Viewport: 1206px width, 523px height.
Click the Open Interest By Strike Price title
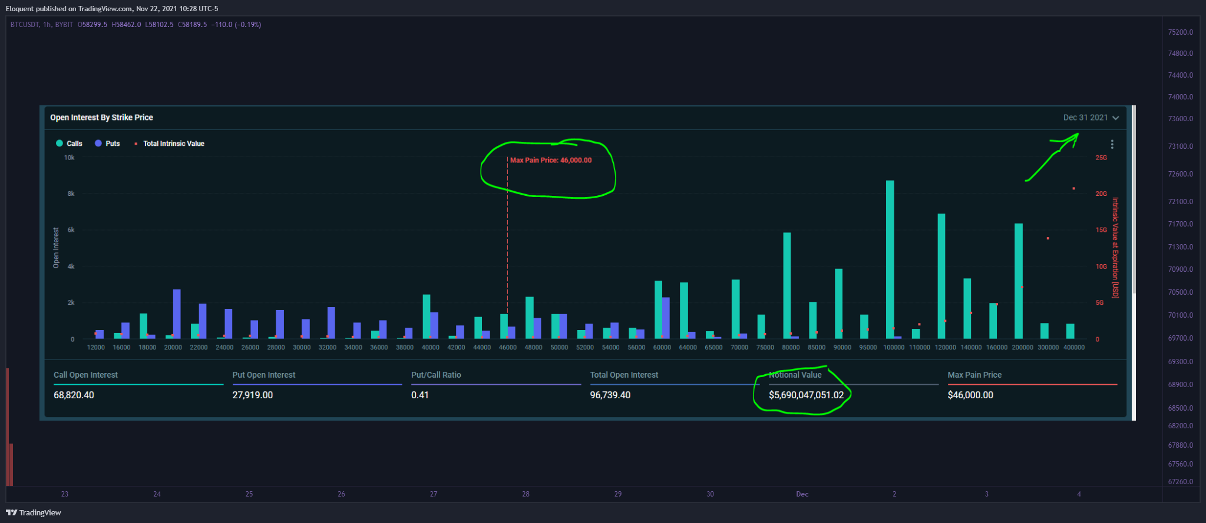101,118
